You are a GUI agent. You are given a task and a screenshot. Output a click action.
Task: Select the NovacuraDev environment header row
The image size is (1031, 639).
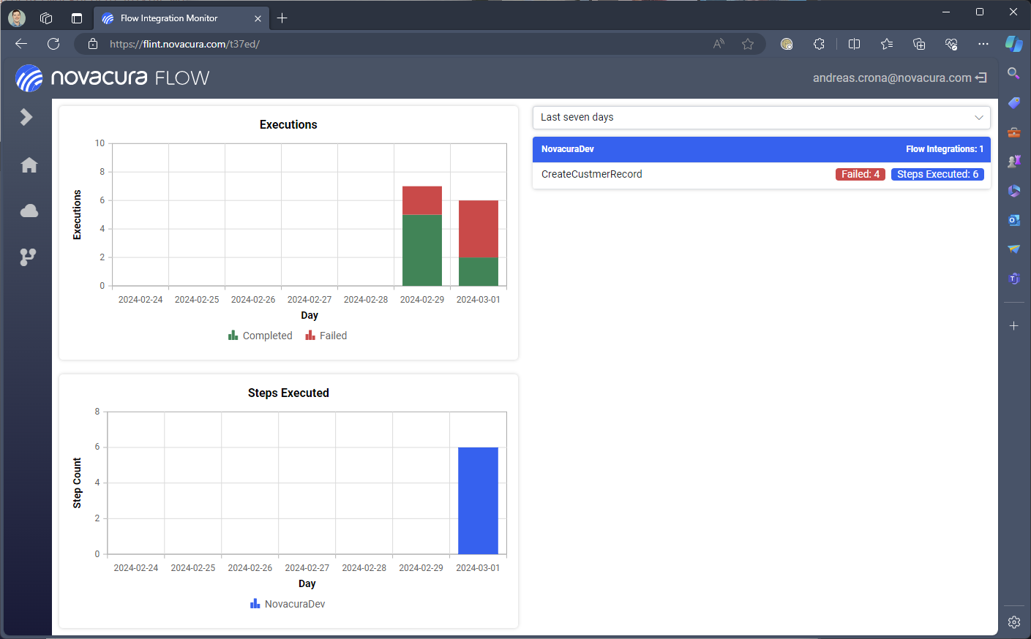coord(761,149)
